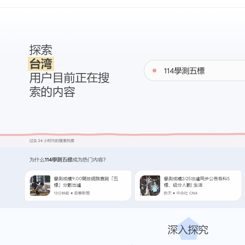The height and width of the screenshot is (245, 245).
Task: Click the 中央社 CNA source label
Action: point(187,193)
